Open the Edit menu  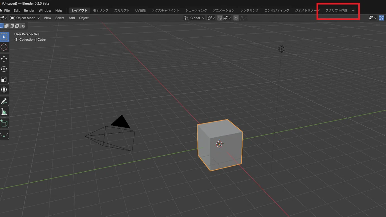pyautogui.click(x=17, y=11)
